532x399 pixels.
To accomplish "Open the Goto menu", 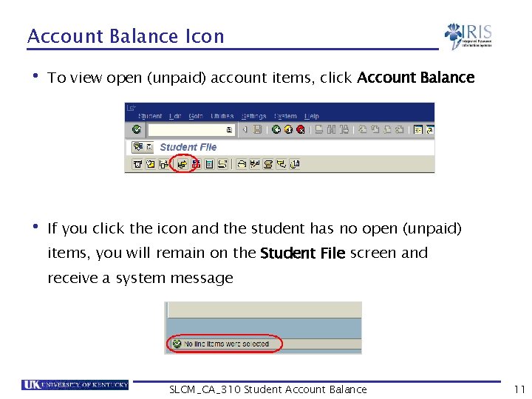I will (x=196, y=116).
